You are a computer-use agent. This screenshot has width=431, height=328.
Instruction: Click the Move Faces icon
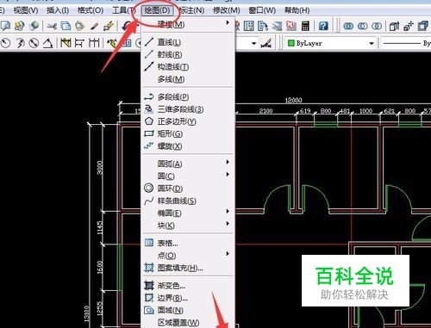[x=409, y=26]
